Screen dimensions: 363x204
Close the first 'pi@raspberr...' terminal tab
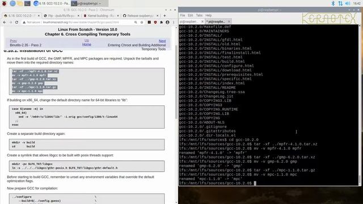click(x=202, y=22)
